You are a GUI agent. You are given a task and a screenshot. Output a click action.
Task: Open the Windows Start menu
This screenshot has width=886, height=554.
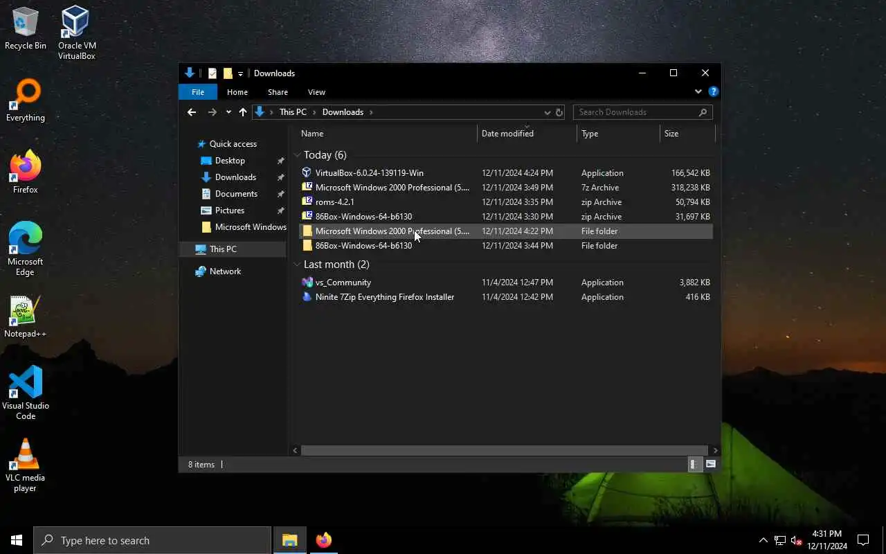17,540
